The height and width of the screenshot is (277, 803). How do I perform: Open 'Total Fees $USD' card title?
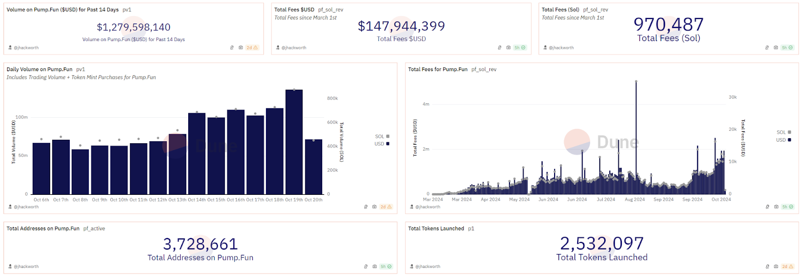point(294,10)
